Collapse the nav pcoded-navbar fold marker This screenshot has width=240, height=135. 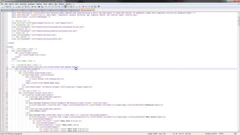click(7, 67)
